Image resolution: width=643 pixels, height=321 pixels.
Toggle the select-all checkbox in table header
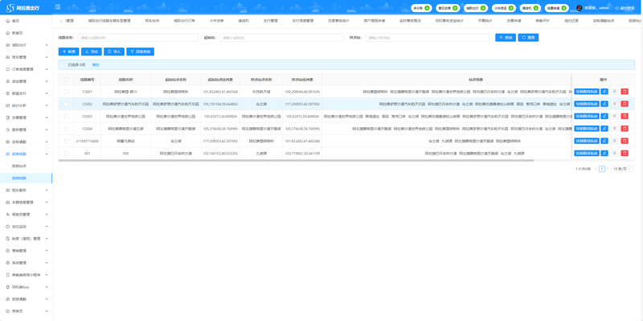pos(66,80)
